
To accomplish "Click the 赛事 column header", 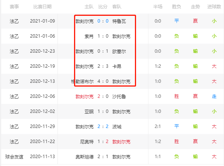I will tap(14, 7).
